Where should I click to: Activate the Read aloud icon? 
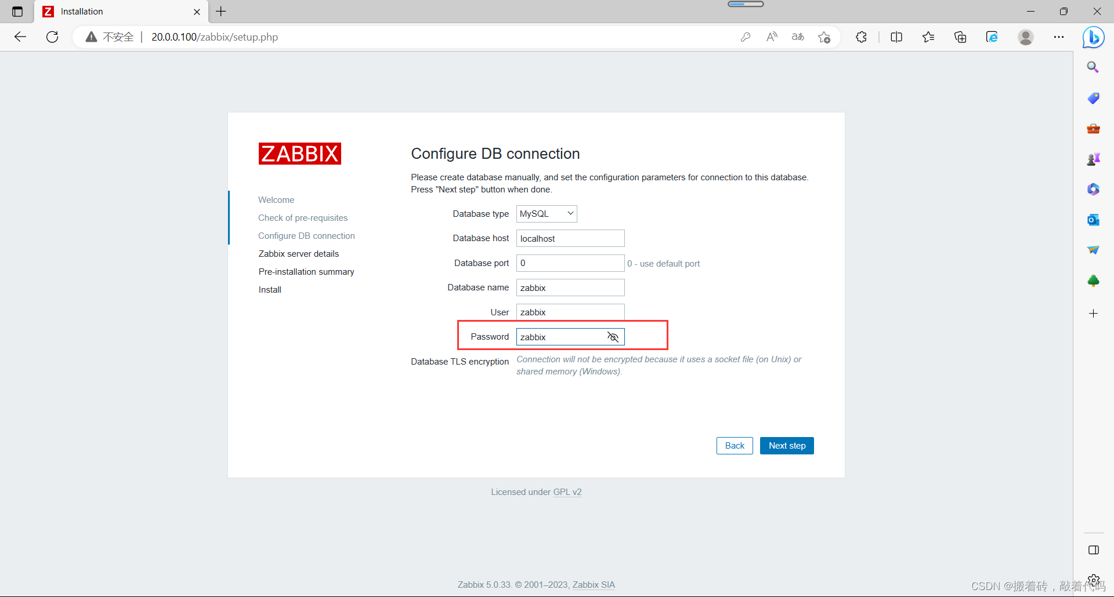772,37
